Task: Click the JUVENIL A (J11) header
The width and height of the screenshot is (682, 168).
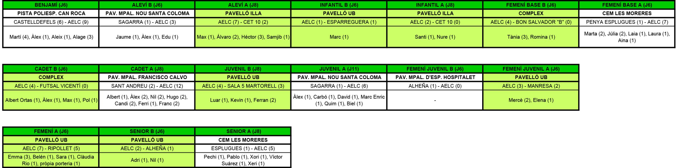Action: 339,69
